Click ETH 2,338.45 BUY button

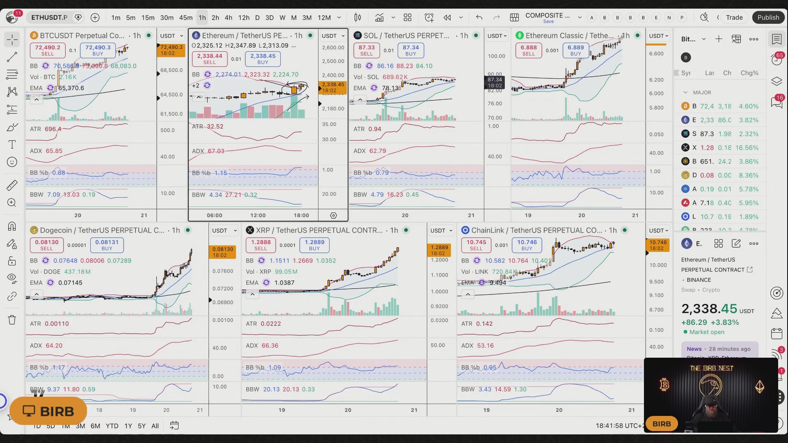(x=263, y=59)
